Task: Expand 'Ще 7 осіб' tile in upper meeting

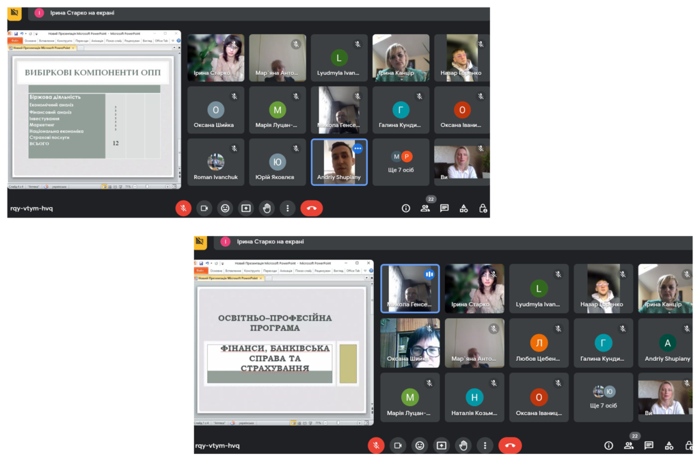Action: [401, 162]
